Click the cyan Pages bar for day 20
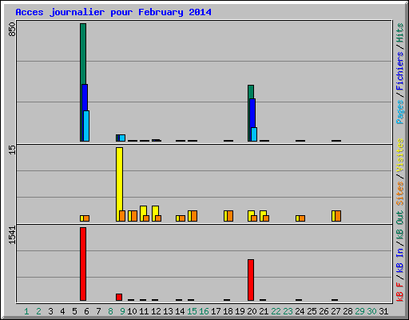 [x=254, y=134]
